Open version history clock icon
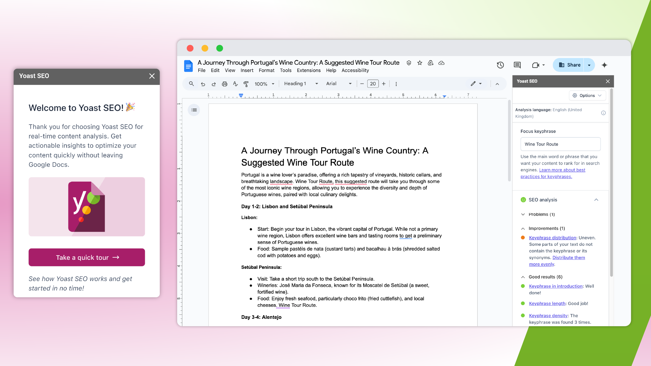 point(500,65)
